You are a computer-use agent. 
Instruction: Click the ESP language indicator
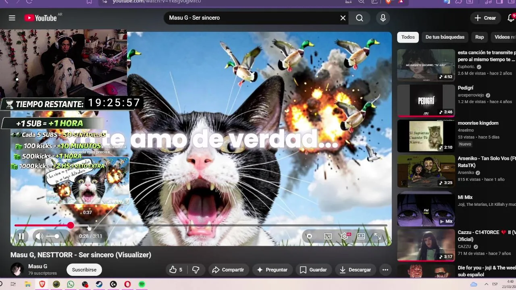(495, 284)
